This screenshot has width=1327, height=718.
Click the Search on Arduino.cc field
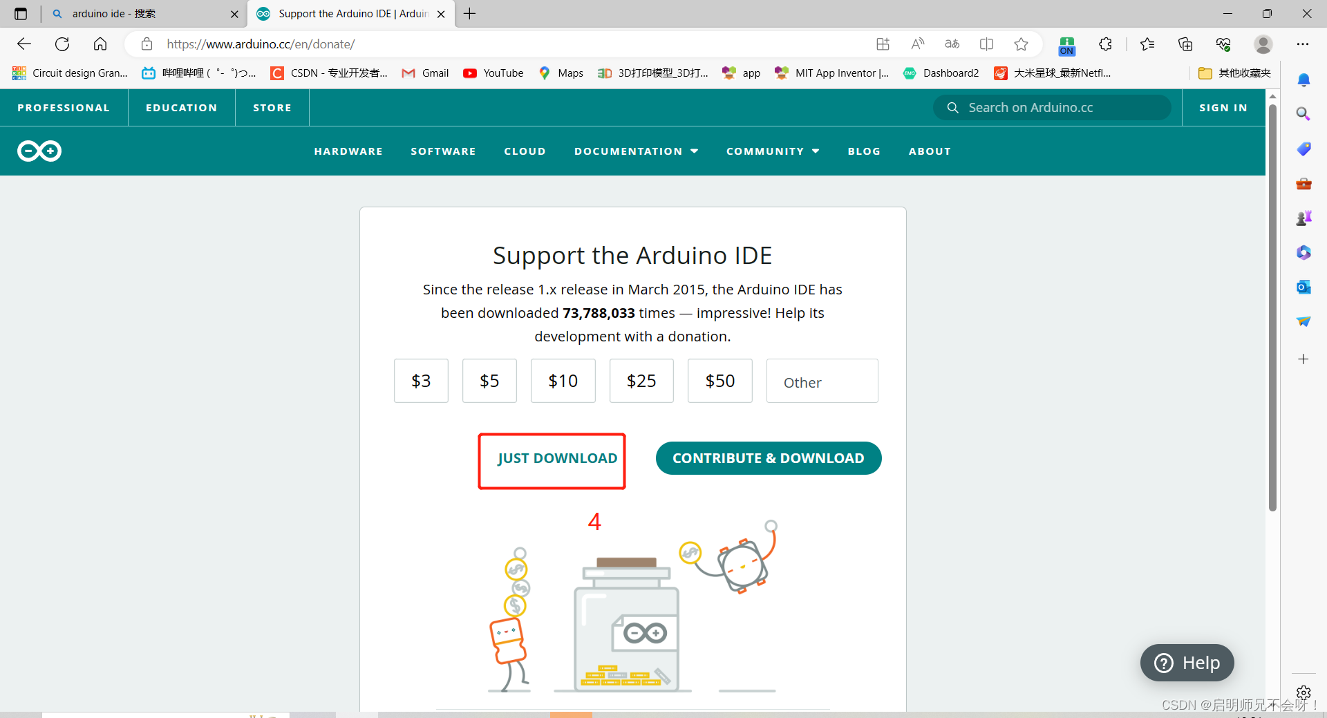pos(1052,108)
